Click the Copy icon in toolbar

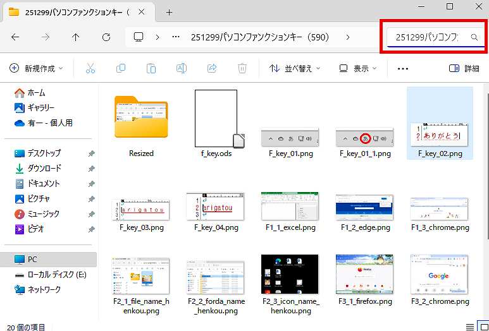click(x=121, y=68)
